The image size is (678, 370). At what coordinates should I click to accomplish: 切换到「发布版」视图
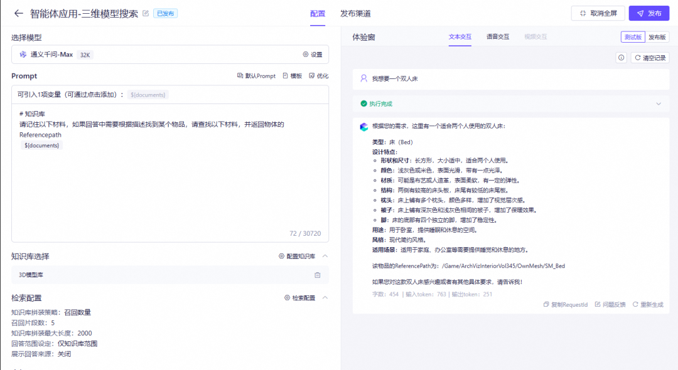[657, 36]
